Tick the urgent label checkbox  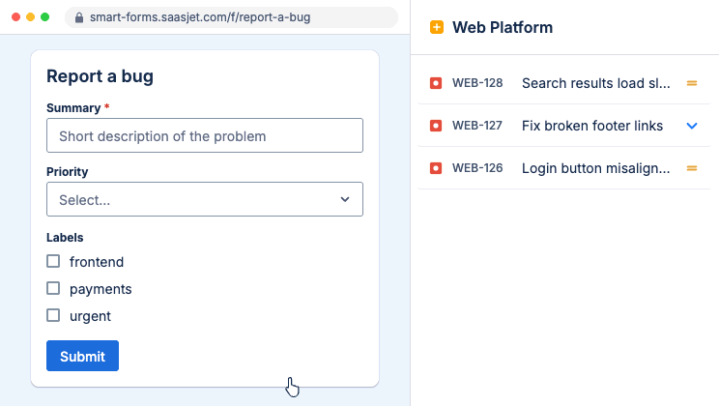pyautogui.click(x=53, y=316)
